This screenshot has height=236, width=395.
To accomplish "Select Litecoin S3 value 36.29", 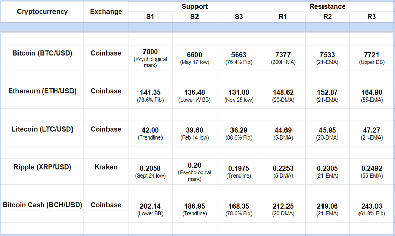I will pos(239,130).
